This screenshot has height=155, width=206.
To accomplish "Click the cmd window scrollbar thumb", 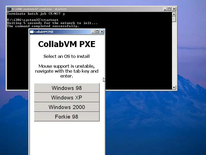I will (x=174, y=19).
